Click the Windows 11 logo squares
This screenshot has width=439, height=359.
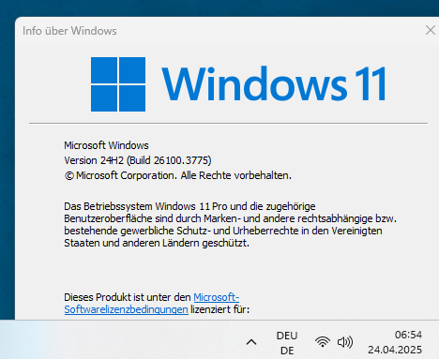pos(118,84)
